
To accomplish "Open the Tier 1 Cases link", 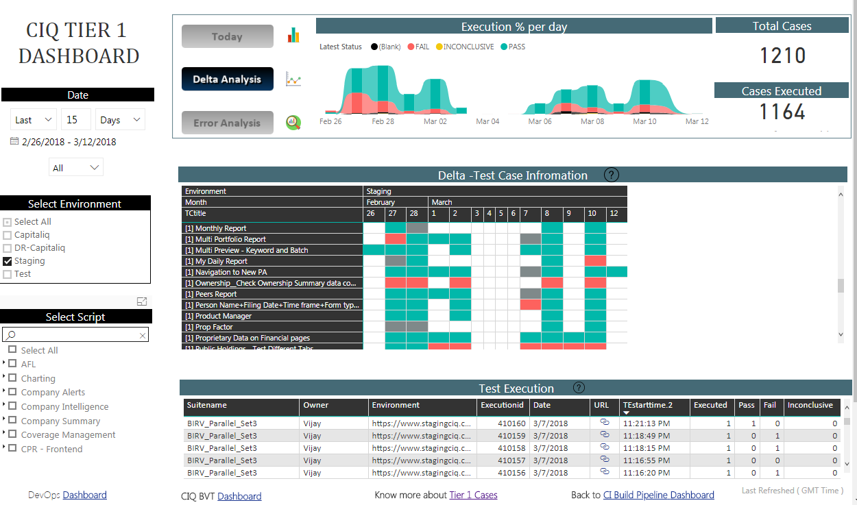I will coord(473,495).
